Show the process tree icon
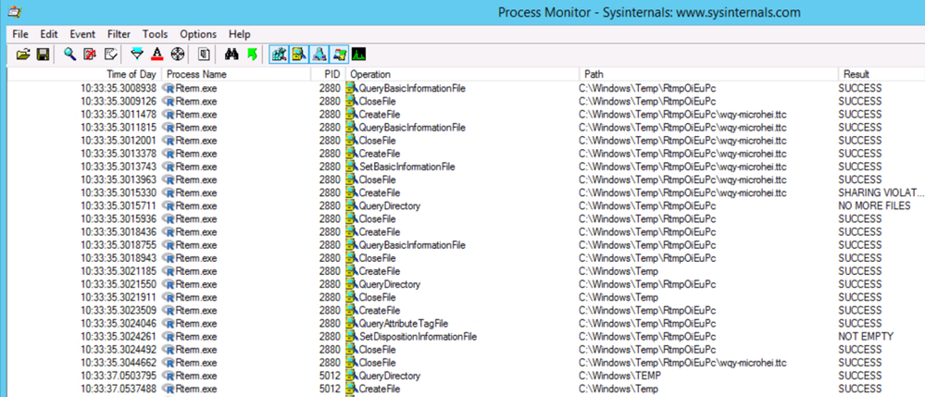Screen dimensions: 925x397 [x=204, y=55]
